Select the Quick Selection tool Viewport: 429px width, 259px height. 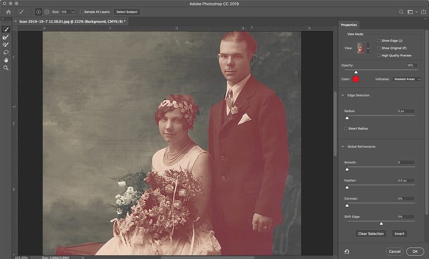pyautogui.click(x=6, y=29)
